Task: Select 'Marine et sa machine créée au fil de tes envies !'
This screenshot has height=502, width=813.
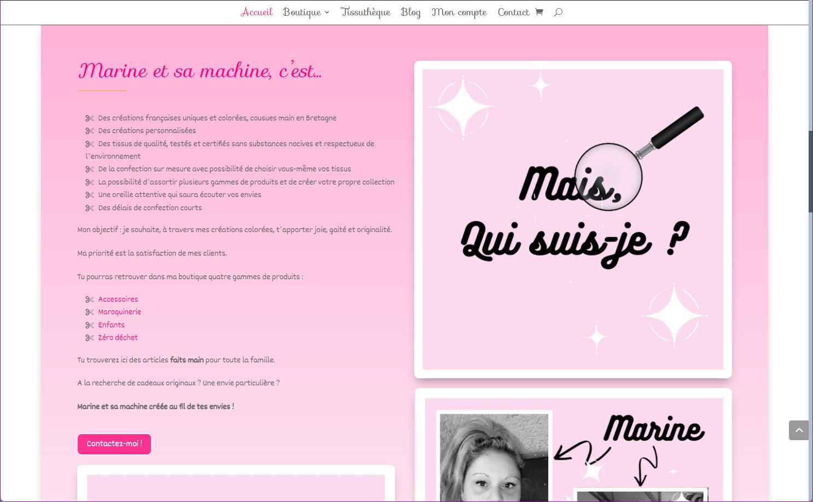Action: pos(156,406)
